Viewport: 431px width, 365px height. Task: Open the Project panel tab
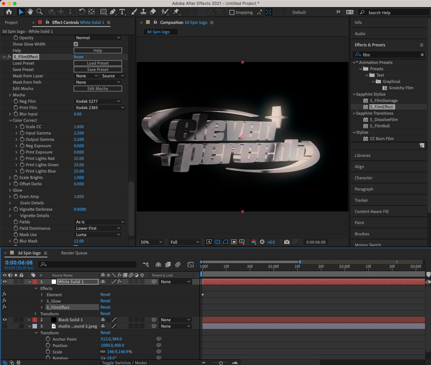pyautogui.click(x=11, y=22)
